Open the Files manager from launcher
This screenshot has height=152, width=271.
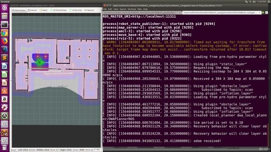point(5,16)
